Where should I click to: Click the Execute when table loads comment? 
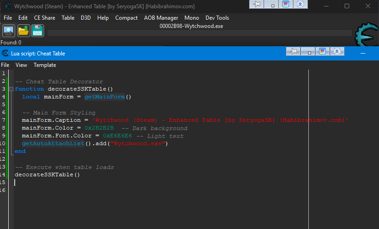point(64,167)
